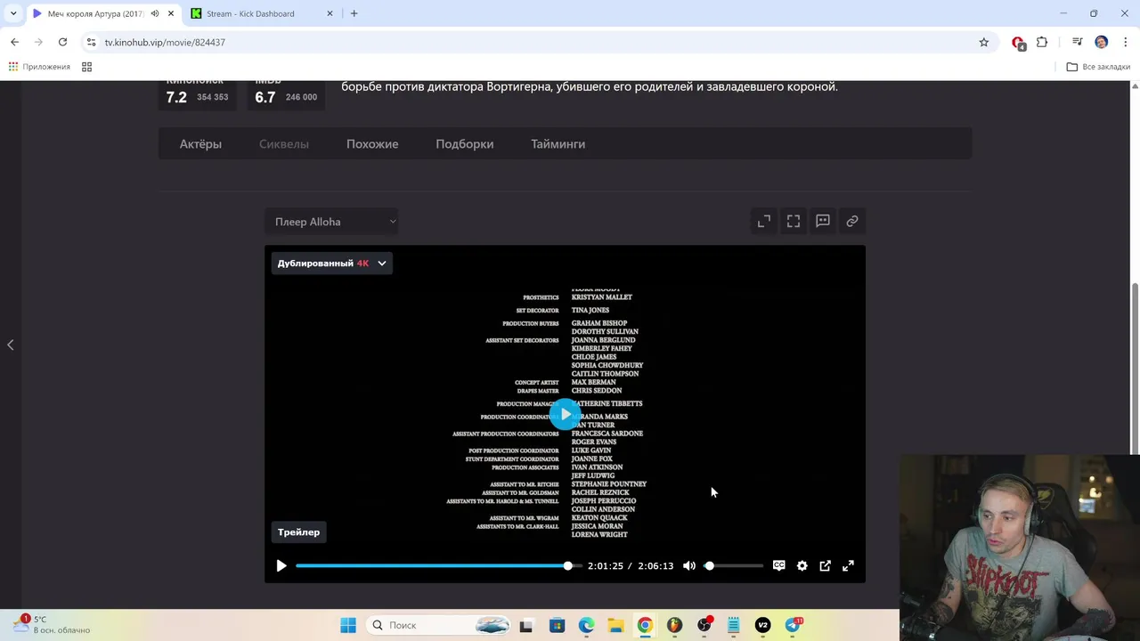
Task: Open OBS Studio taskbar icon
Action: pos(704,625)
